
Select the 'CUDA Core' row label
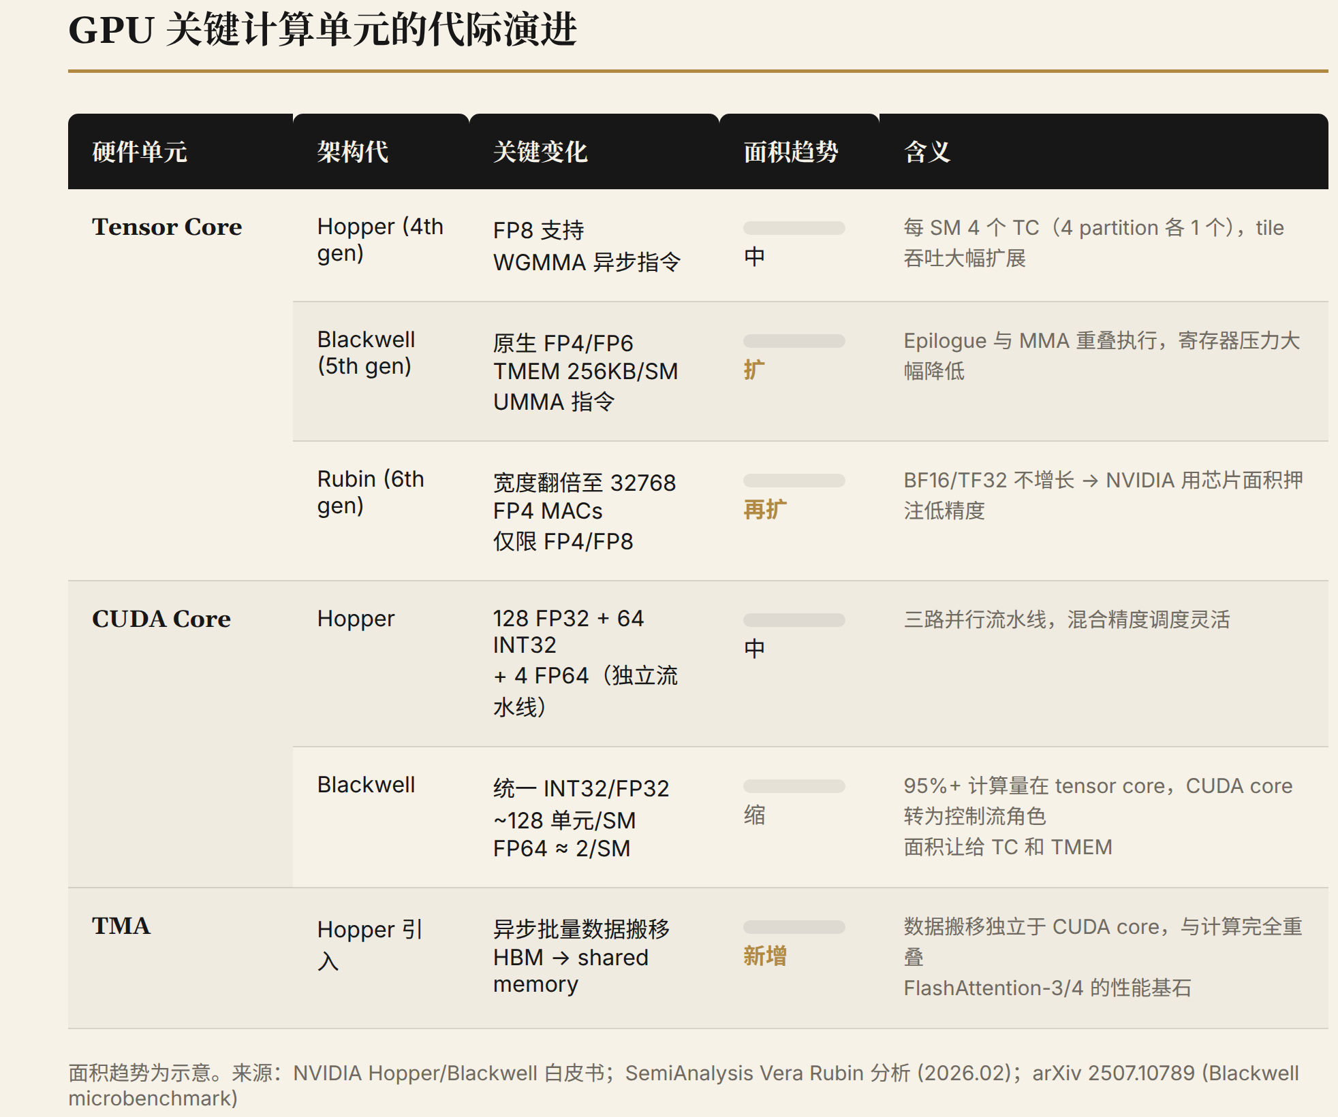[161, 619]
